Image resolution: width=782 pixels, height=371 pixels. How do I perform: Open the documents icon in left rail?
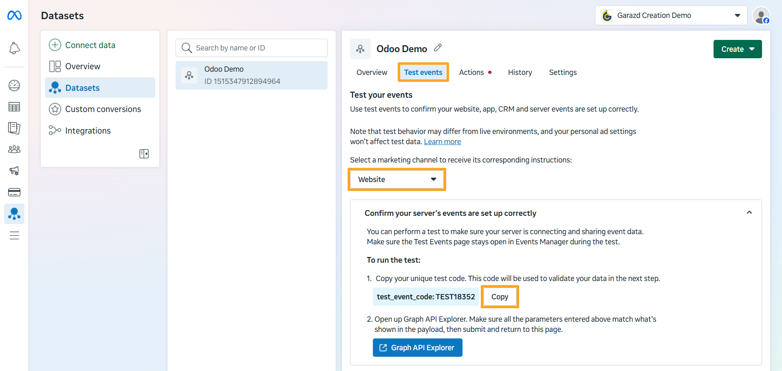(x=14, y=128)
